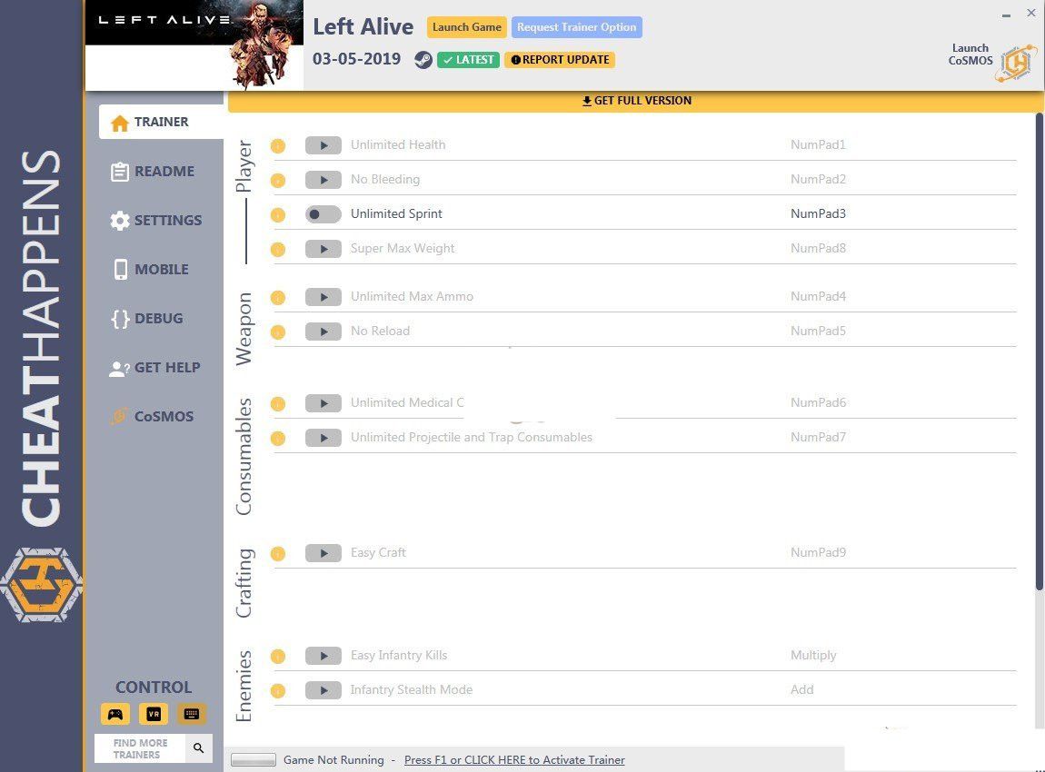Click info dot beside Infantry Stealth Mode
Viewport: 1045px width, 772px height.
[278, 691]
